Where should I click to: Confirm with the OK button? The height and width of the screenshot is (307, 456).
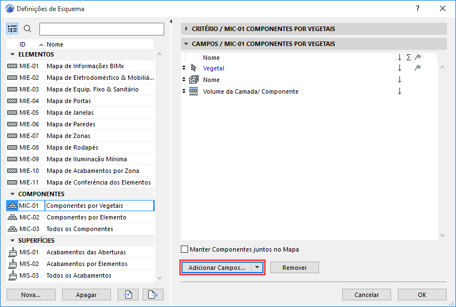[422, 294]
